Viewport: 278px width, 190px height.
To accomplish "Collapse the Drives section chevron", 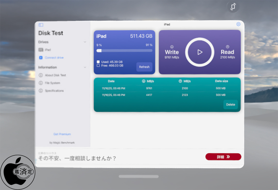I will click(x=85, y=42).
